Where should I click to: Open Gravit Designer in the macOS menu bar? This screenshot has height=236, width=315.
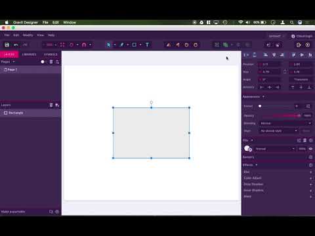tap(26, 22)
